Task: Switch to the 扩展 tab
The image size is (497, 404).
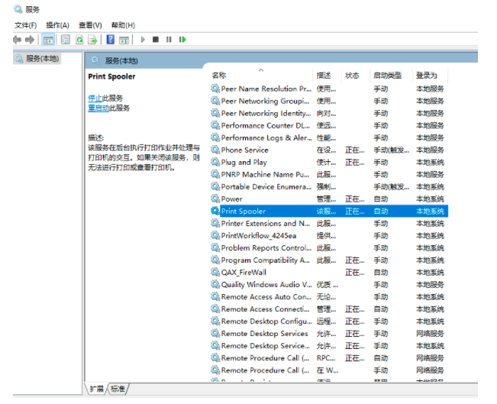Action: click(x=97, y=389)
